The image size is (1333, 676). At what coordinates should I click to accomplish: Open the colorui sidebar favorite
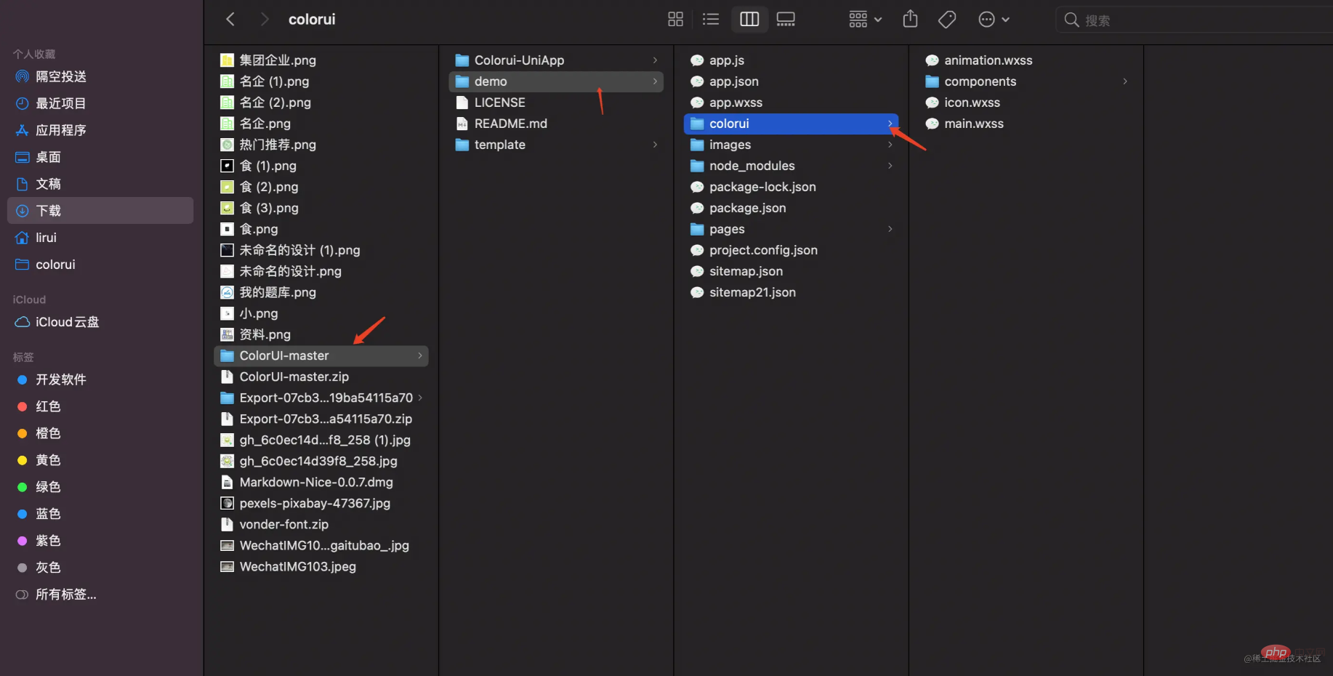(x=100, y=265)
